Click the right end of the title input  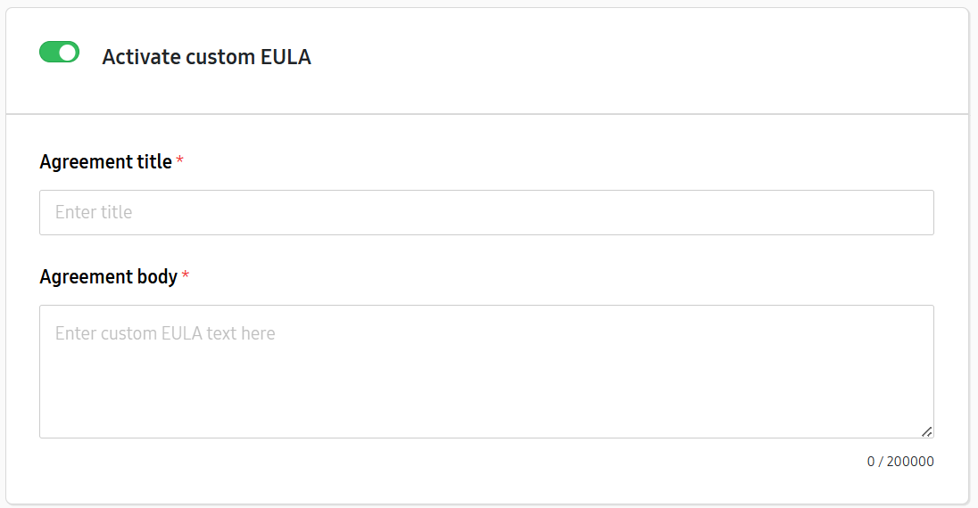910,212
